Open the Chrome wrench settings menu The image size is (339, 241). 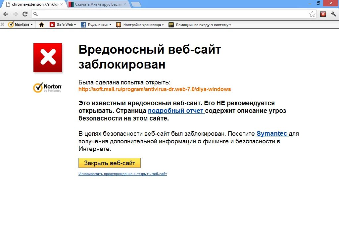click(x=333, y=14)
